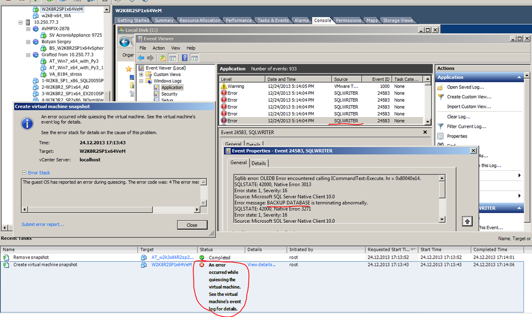Go back in the Local Disk (C:) window
The image size is (532, 317).
(x=124, y=42)
